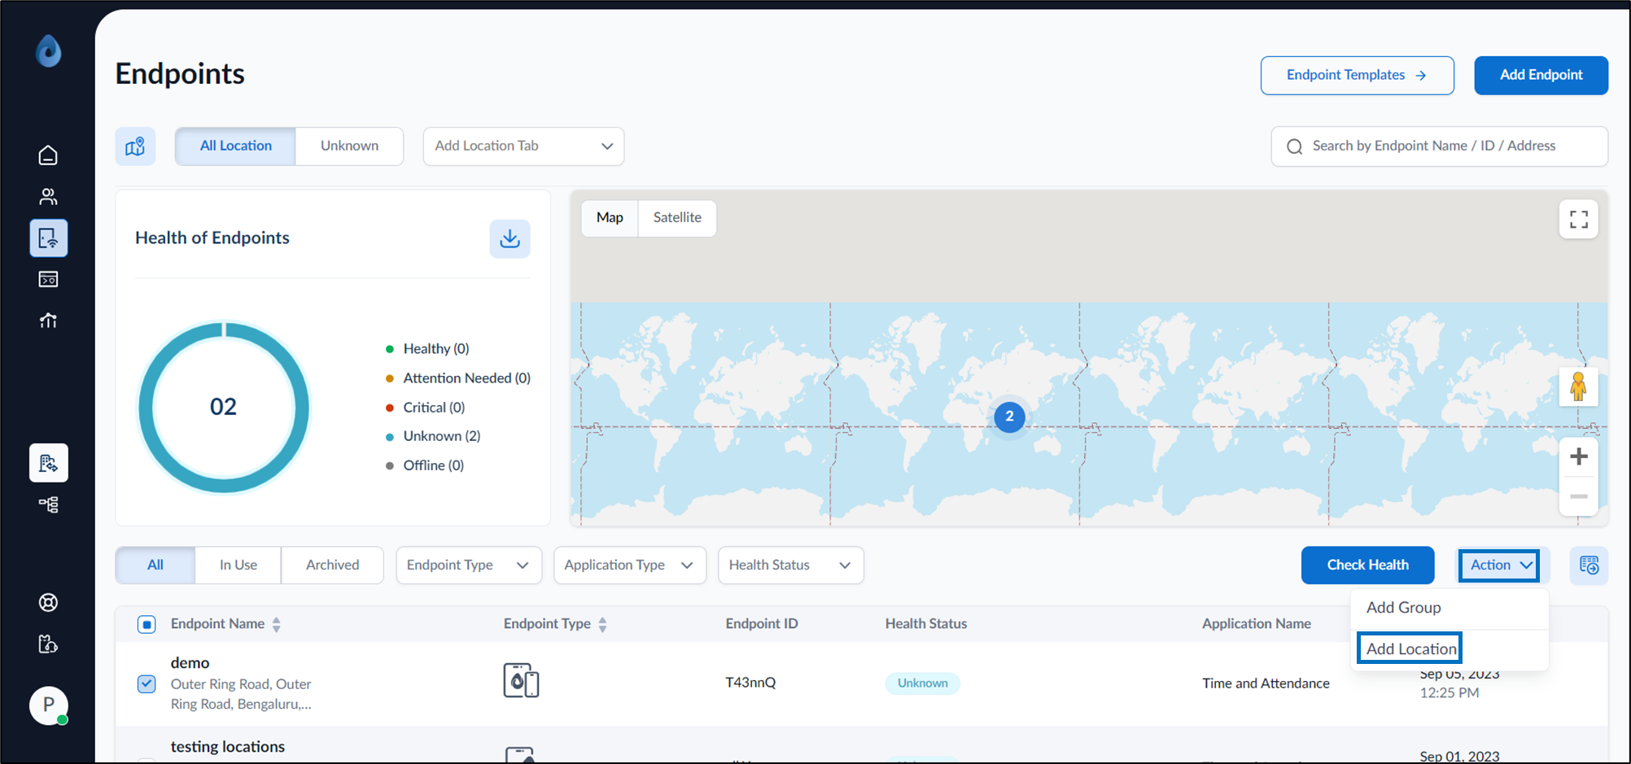Viewport: 1631px width, 764px height.
Task: Open the testing locations endpoint name
Action: tap(227, 747)
